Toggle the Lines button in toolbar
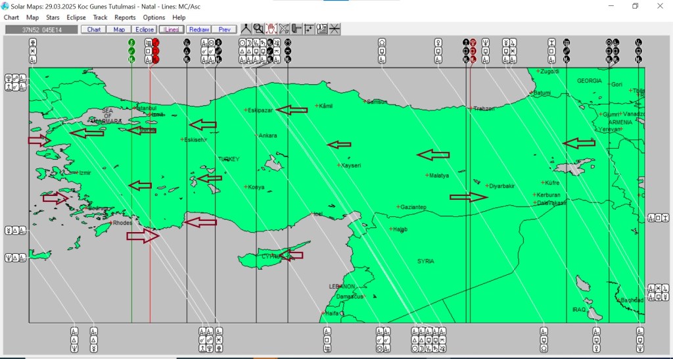This screenshot has height=359, width=673. click(x=171, y=30)
